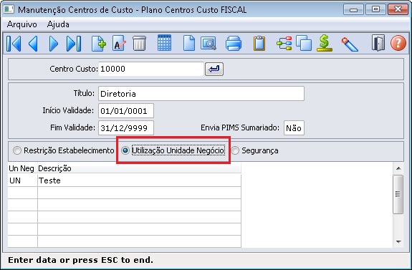This screenshot has height=270, width=412.
Task: Click the scrollbar up arrow
Action: [x=398, y=168]
